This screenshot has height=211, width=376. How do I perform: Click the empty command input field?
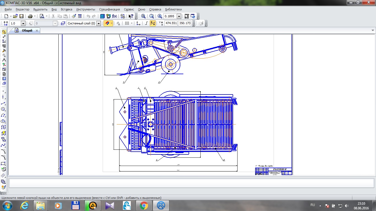(x=191, y=183)
